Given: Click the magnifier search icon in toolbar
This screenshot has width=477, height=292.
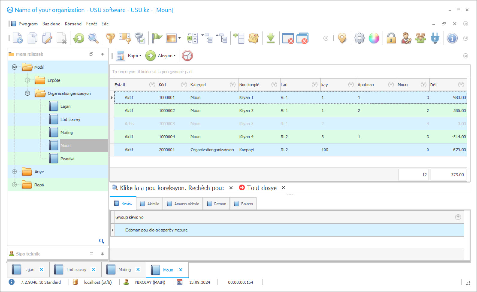Looking at the screenshot, I should point(93,38).
